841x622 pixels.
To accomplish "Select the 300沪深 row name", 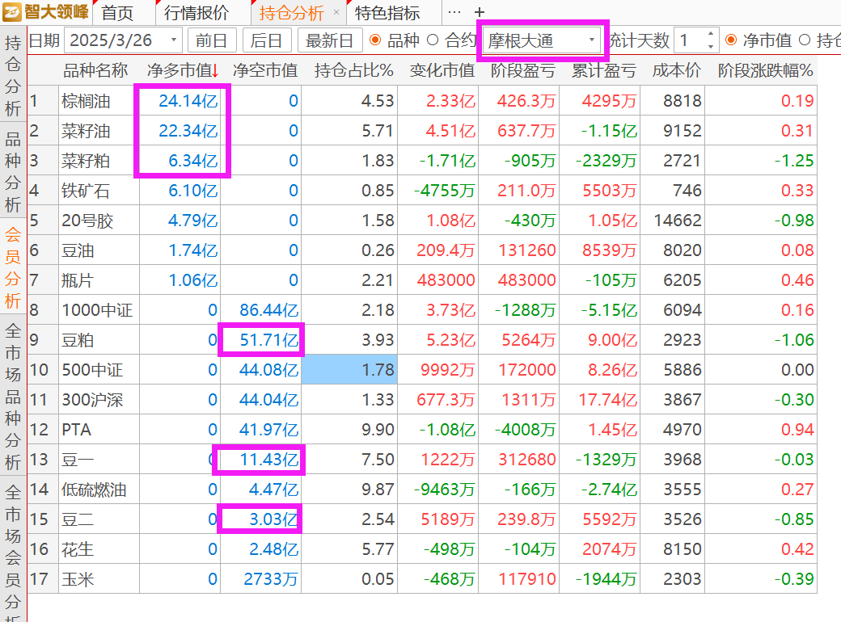I will [92, 400].
